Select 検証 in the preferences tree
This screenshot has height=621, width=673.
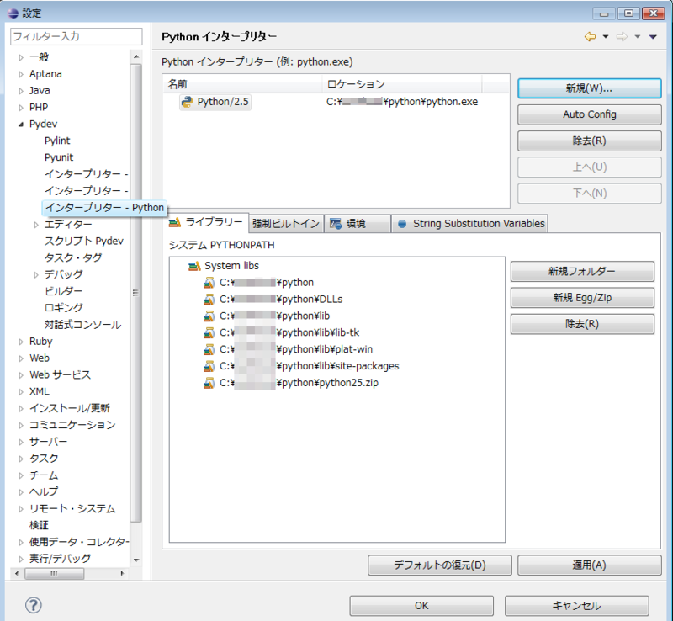(39, 525)
